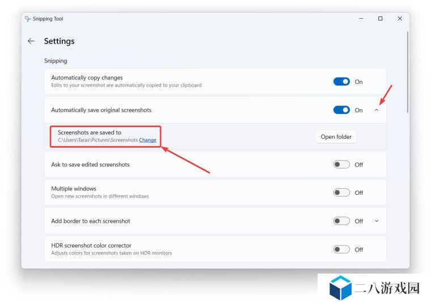Viewport: 431px width, 302px height.
Task: Click the Settings page heading
Action: (60, 41)
